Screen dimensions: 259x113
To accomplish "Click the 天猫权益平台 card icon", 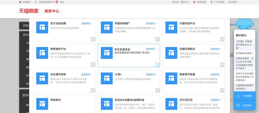I will point(171,27).
